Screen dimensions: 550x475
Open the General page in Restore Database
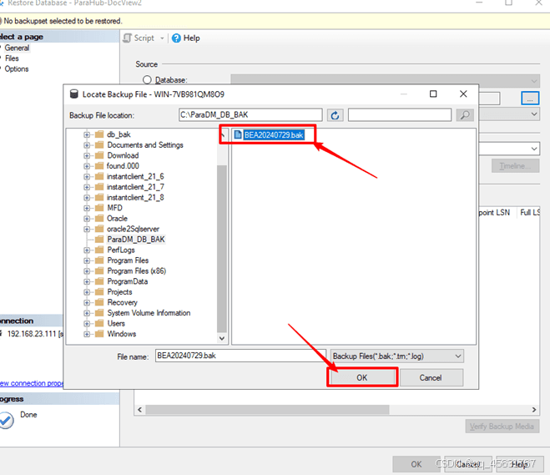pyautogui.click(x=17, y=48)
